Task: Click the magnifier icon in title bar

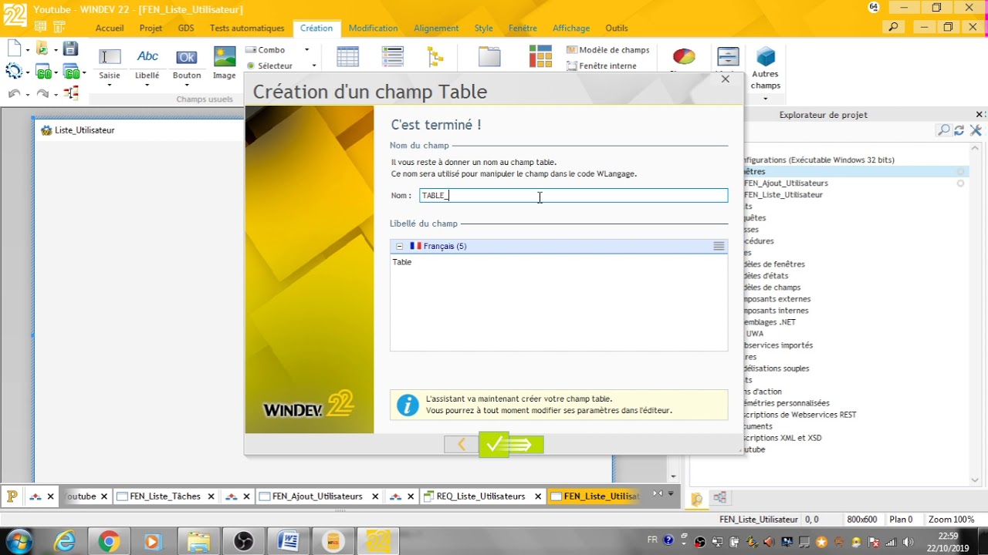Action: coord(893,27)
